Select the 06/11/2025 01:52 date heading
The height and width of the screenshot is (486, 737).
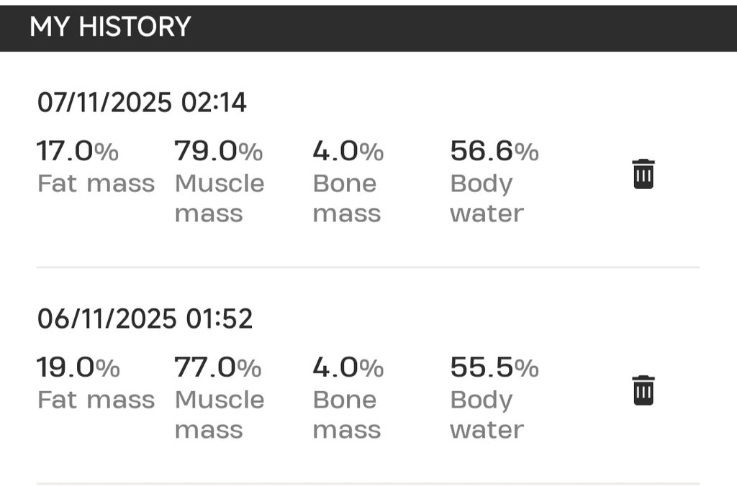click(x=145, y=318)
